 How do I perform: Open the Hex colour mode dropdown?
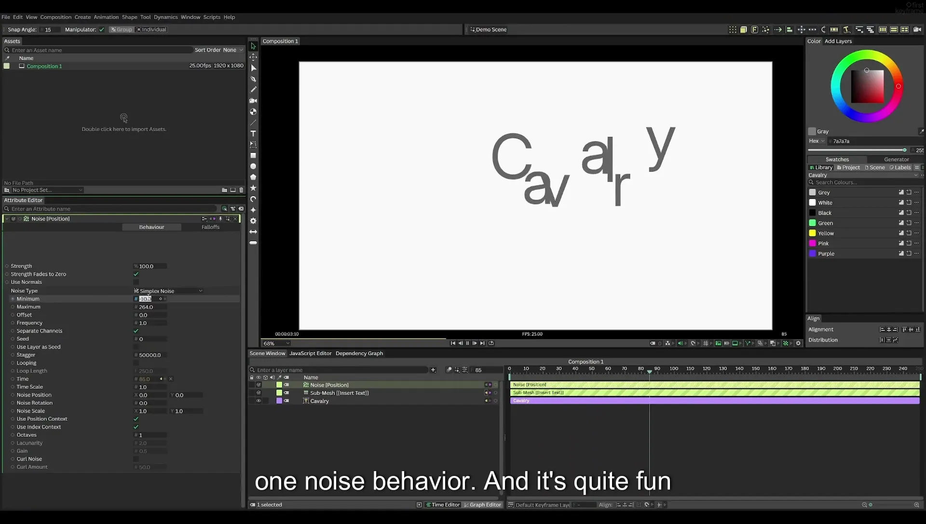pyautogui.click(x=817, y=141)
